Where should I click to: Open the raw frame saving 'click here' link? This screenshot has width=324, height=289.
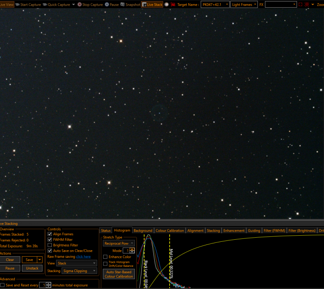[x=83, y=257]
